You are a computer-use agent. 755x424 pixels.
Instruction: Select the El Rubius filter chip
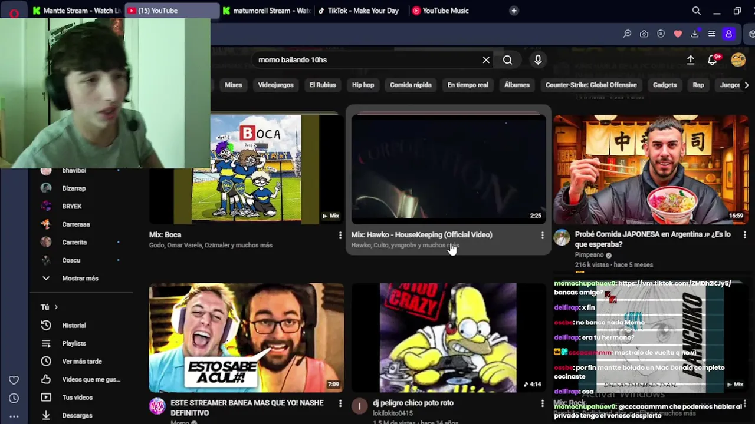323,85
